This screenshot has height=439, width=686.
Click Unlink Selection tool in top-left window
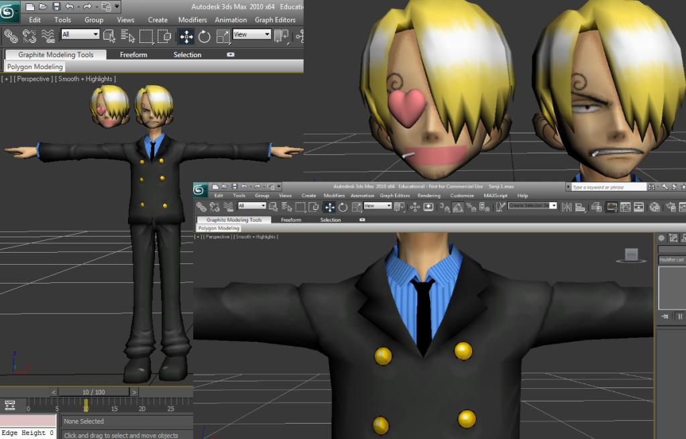(30, 36)
